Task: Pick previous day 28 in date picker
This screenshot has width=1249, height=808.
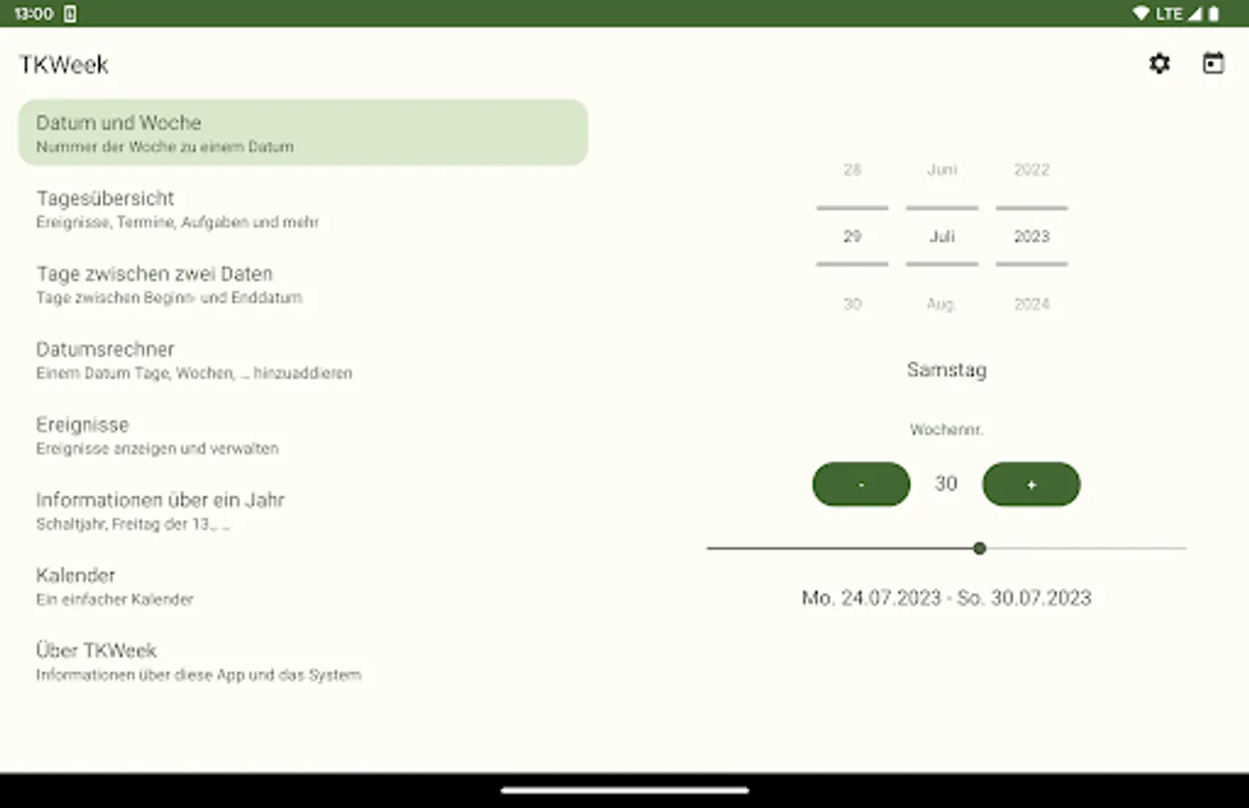Action: point(852,170)
